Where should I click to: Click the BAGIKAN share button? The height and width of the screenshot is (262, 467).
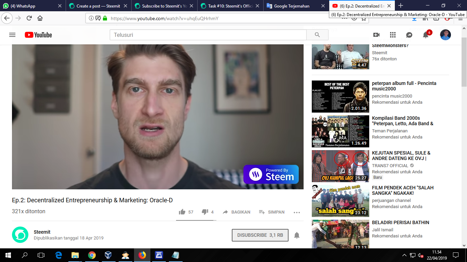click(x=236, y=212)
